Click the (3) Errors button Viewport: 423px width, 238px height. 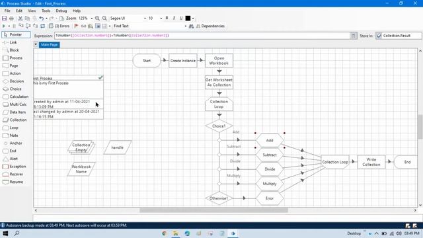click(x=59, y=26)
